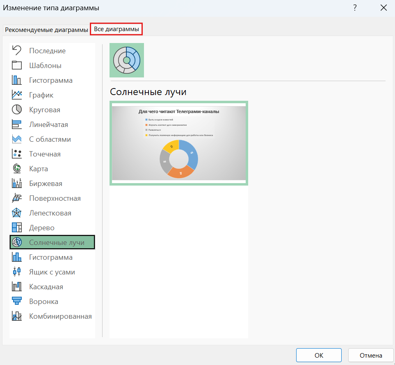Select the sunburst chart subtype thumbnail
Image resolution: width=395 pixels, height=365 pixels.
click(x=127, y=60)
